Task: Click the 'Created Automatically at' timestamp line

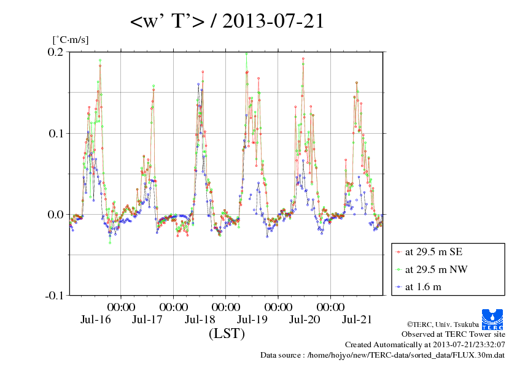Action: pyautogui.click(x=425, y=345)
